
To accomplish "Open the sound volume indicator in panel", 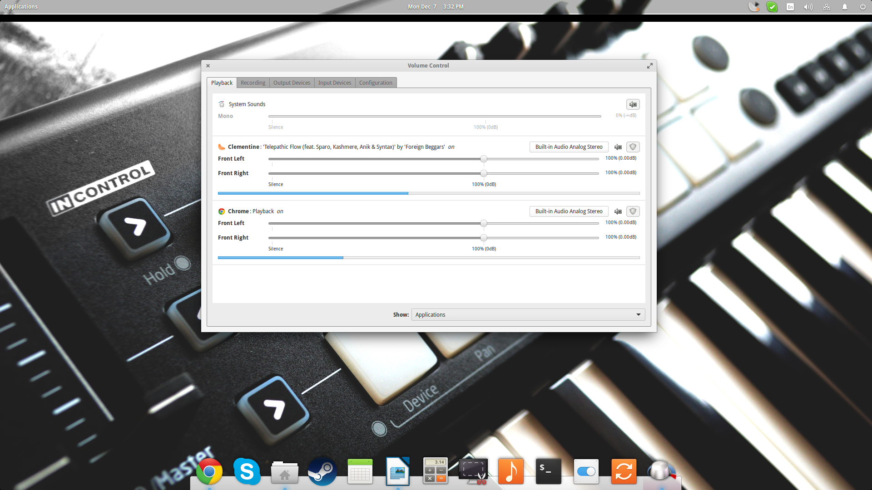I will (808, 7).
